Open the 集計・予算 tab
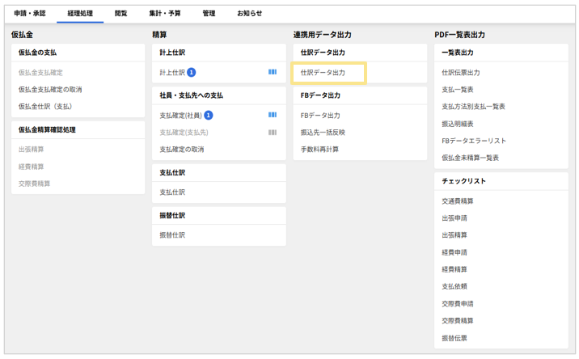 [x=165, y=13]
